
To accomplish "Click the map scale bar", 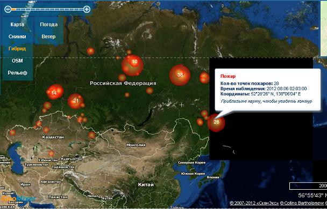I will (x=308, y=186).
